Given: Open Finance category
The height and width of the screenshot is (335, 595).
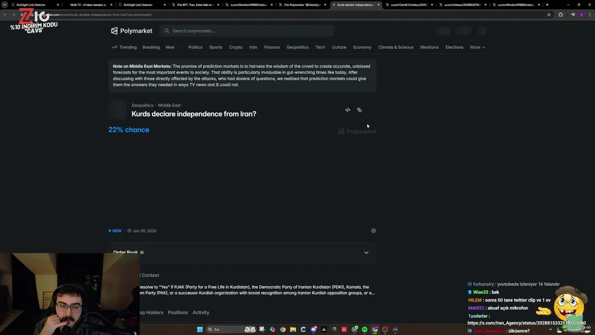Looking at the screenshot, I should [x=272, y=47].
